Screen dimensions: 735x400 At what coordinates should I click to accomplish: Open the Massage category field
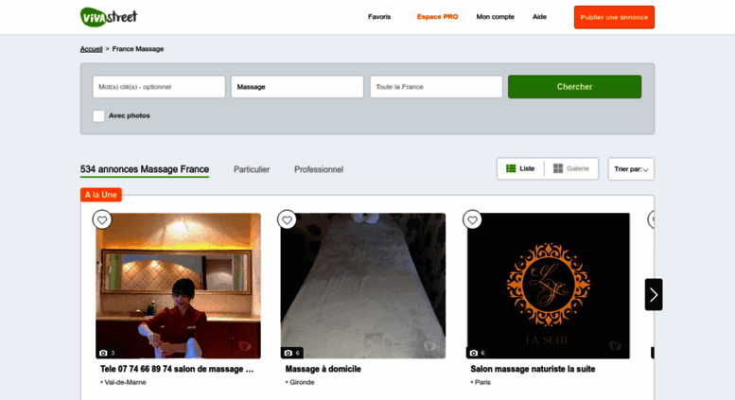pyautogui.click(x=297, y=87)
